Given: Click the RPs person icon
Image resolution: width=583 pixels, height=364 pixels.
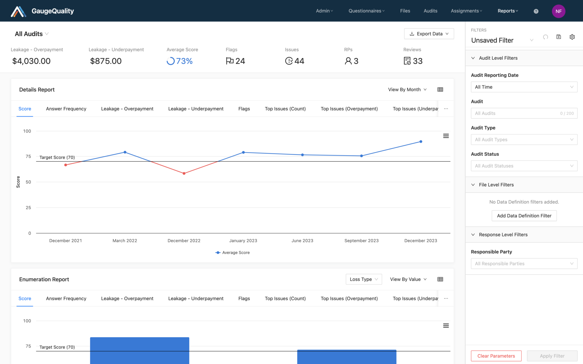Looking at the screenshot, I should 348,61.
